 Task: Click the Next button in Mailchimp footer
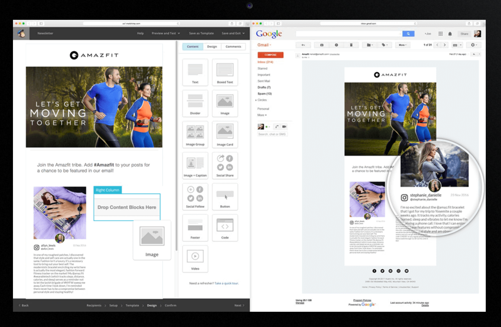(x=239, y=305)
